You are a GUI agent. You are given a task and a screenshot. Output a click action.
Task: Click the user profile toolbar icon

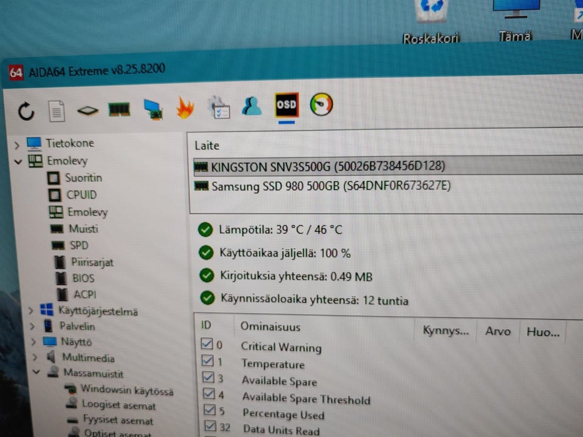click(251, 106)
